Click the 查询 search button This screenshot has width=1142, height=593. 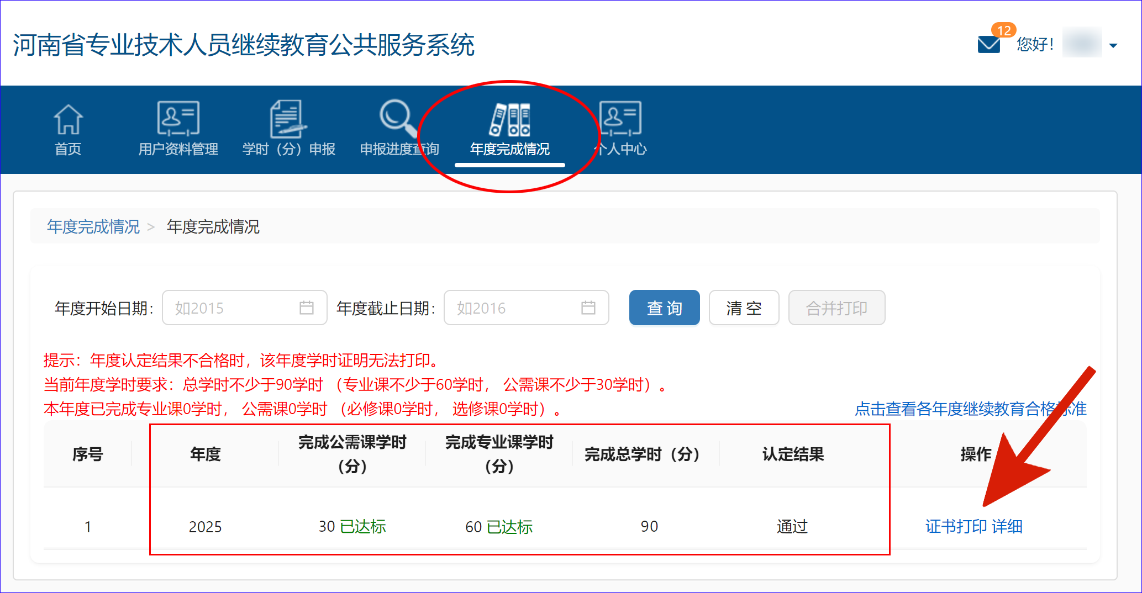coord(664,308)
